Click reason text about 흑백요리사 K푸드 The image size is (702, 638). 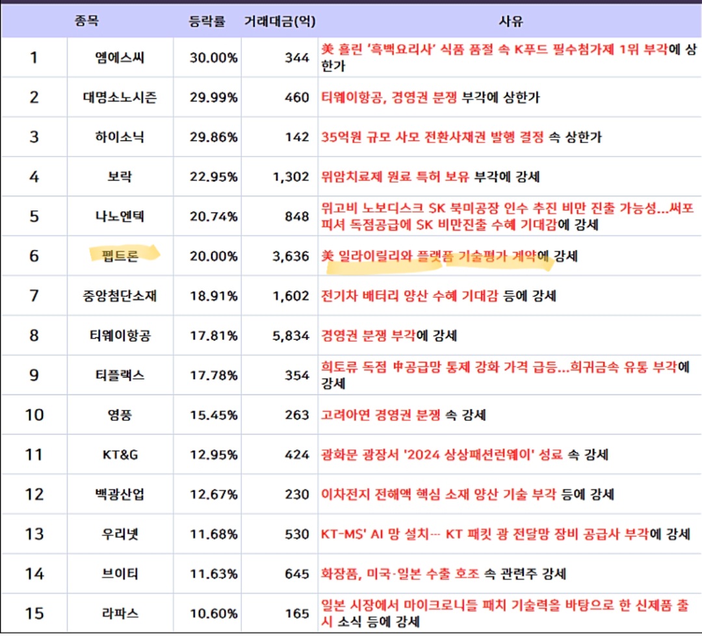509,58
